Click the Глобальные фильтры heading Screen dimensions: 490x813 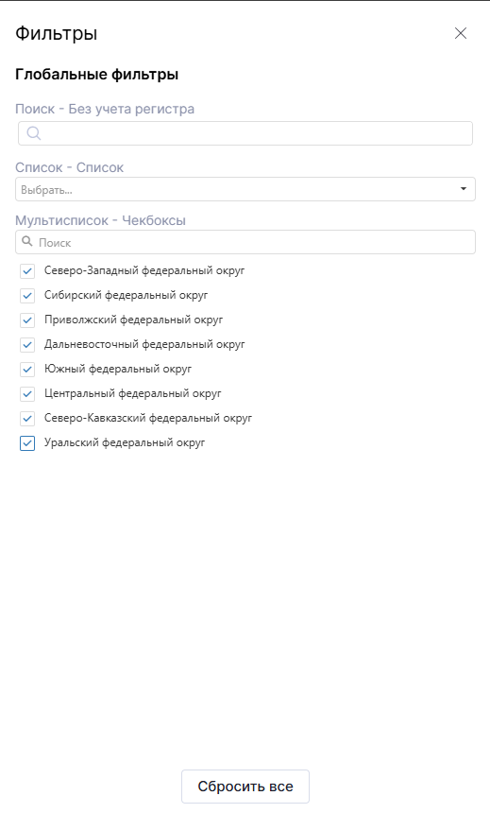click(97, 74)
